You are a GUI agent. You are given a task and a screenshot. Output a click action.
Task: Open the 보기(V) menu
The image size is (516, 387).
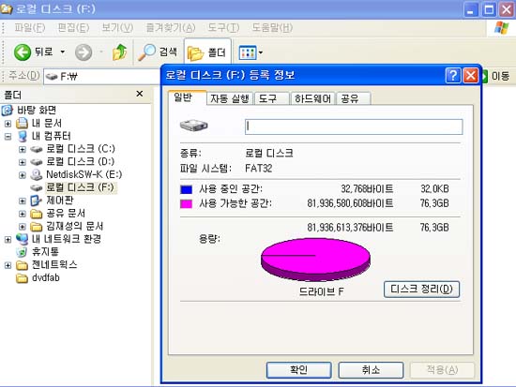tap(117, 28)
